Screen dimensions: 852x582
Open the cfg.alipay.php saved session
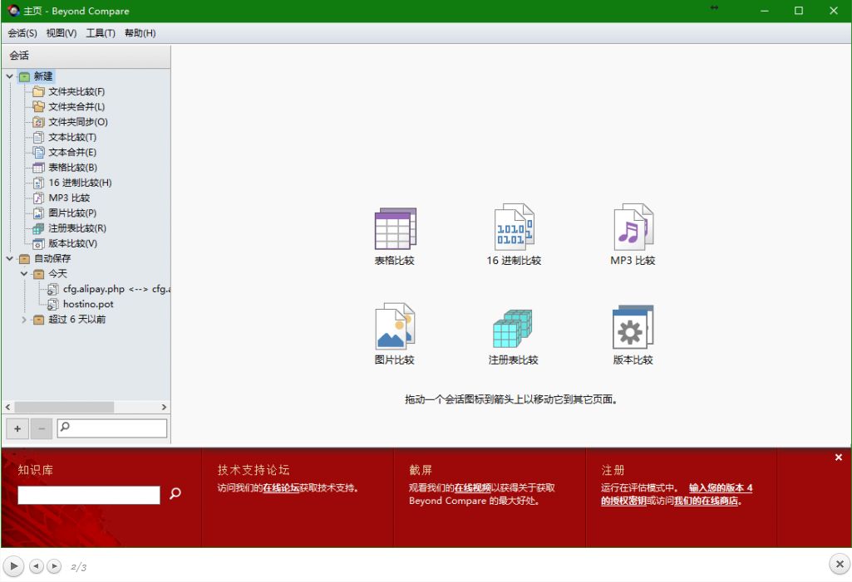(x=116, y=289)
